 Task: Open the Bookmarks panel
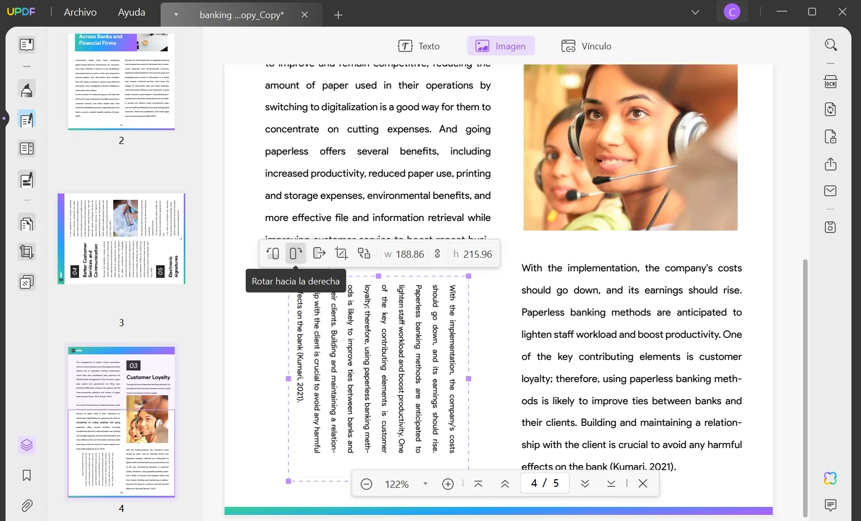point(27,475)
